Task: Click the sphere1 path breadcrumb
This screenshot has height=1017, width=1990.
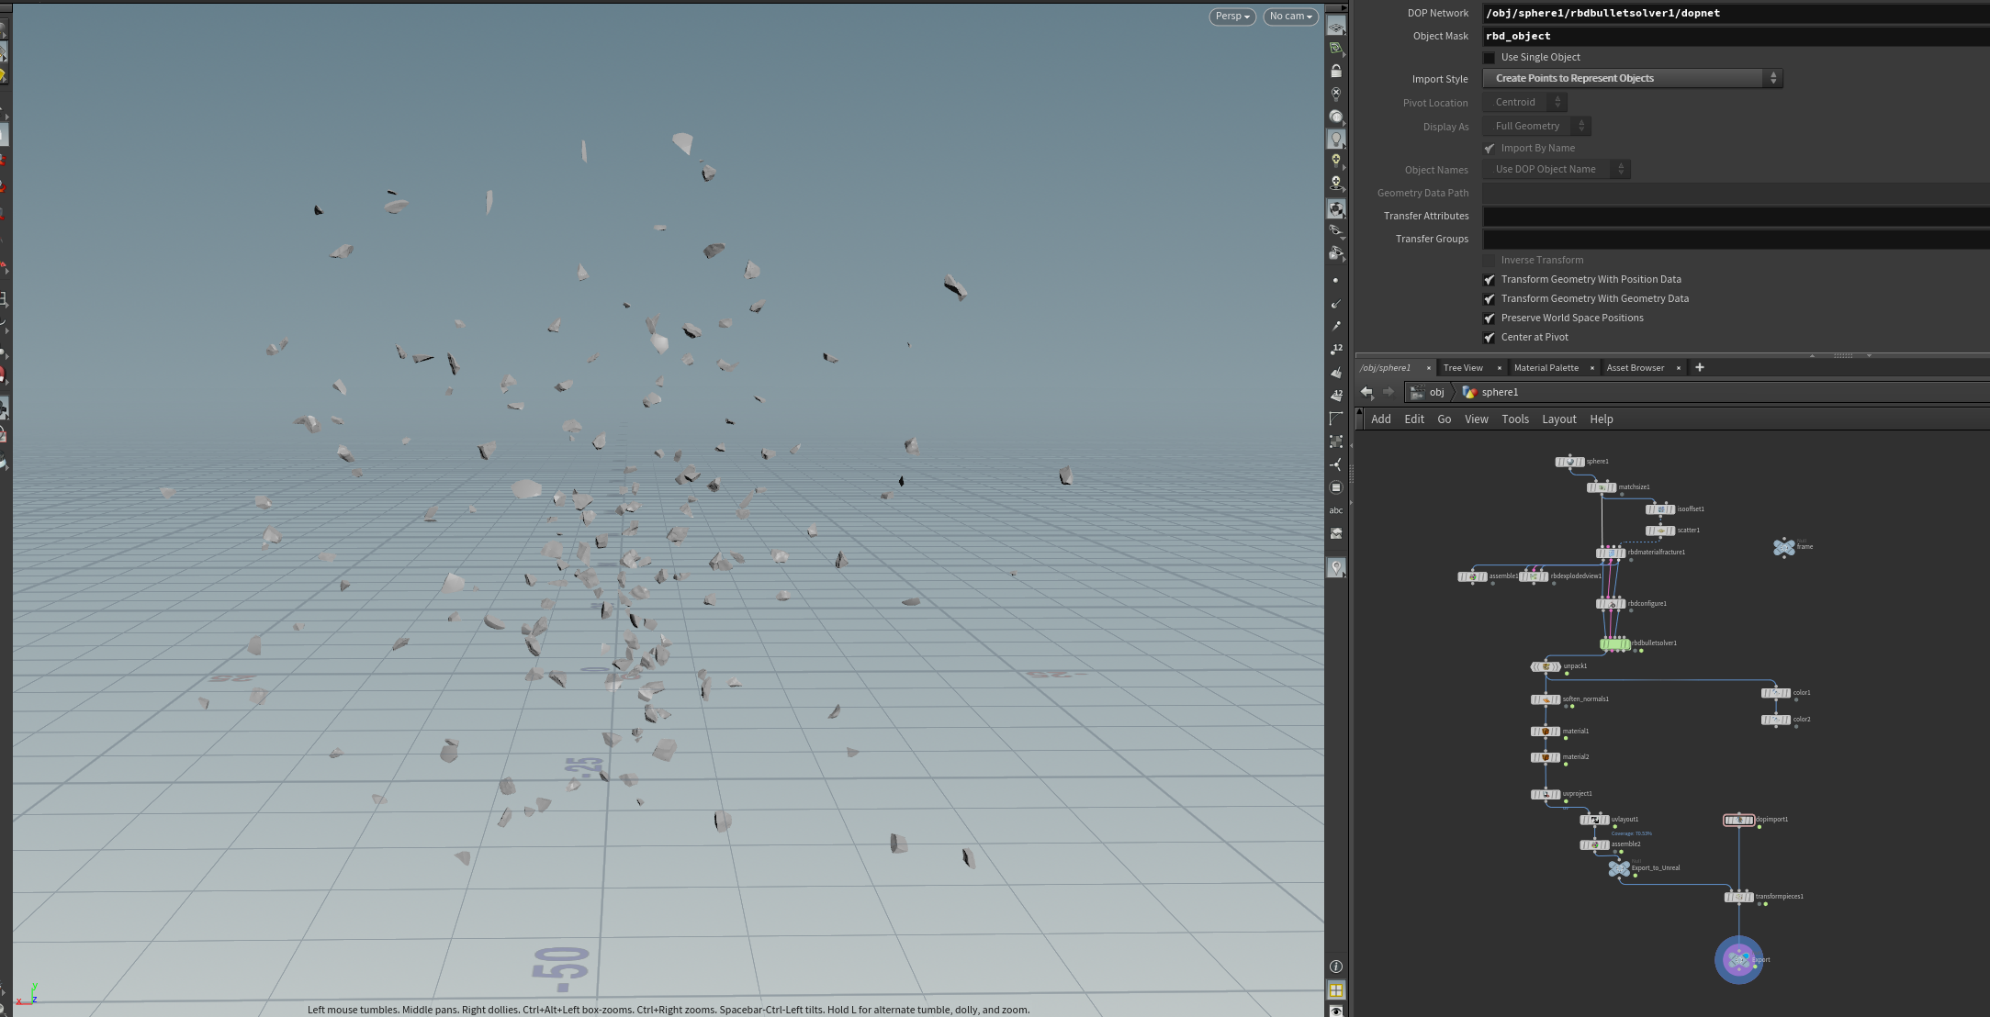Action: [1499, 393]
